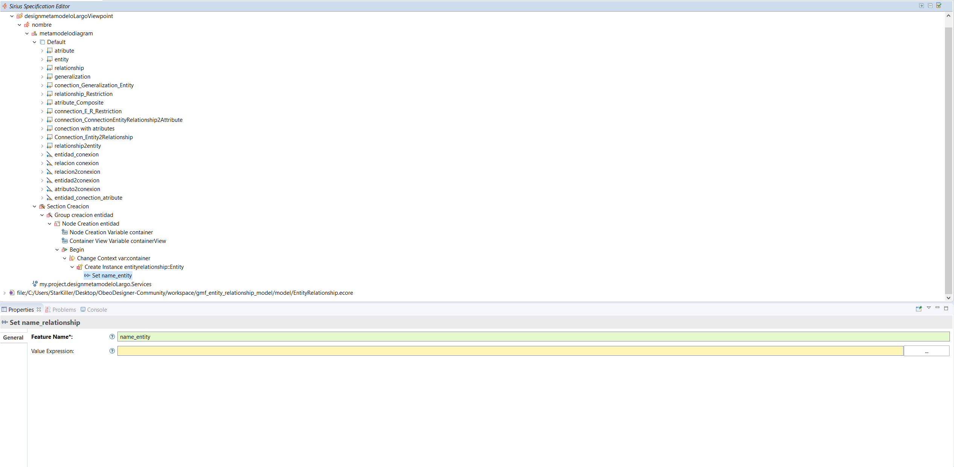
Task: Collapse the Begin operation node
Action: tap(57, 250)
